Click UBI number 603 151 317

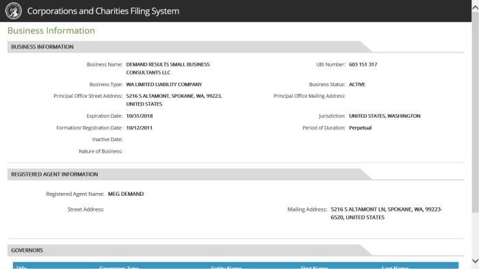click(363, 64)
